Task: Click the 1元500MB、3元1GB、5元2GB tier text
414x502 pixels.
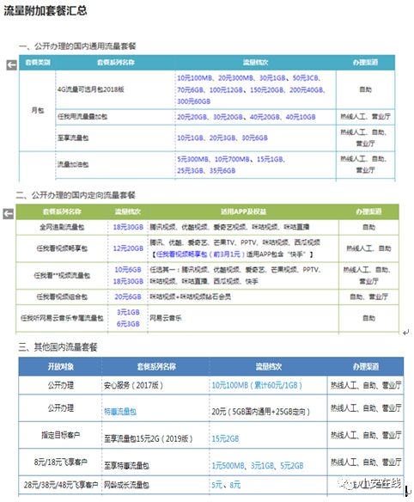Action: [x=258, y=466]
